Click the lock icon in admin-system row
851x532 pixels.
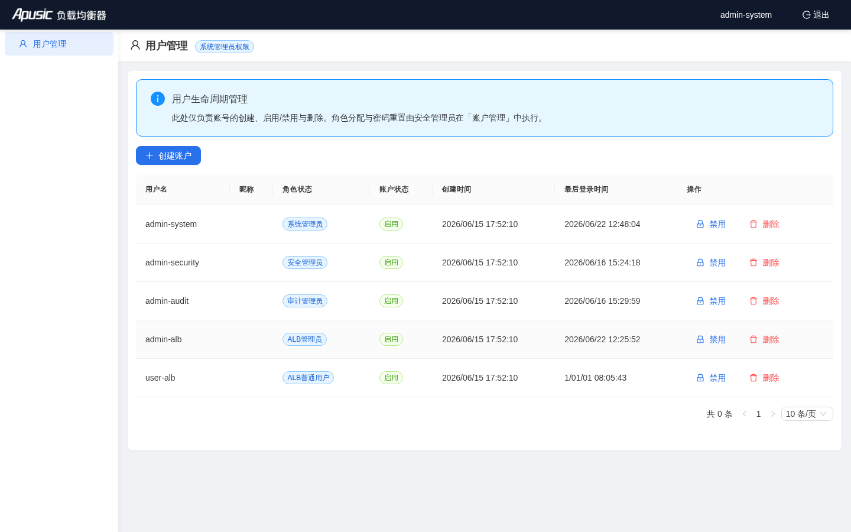(x=700, y=224)
